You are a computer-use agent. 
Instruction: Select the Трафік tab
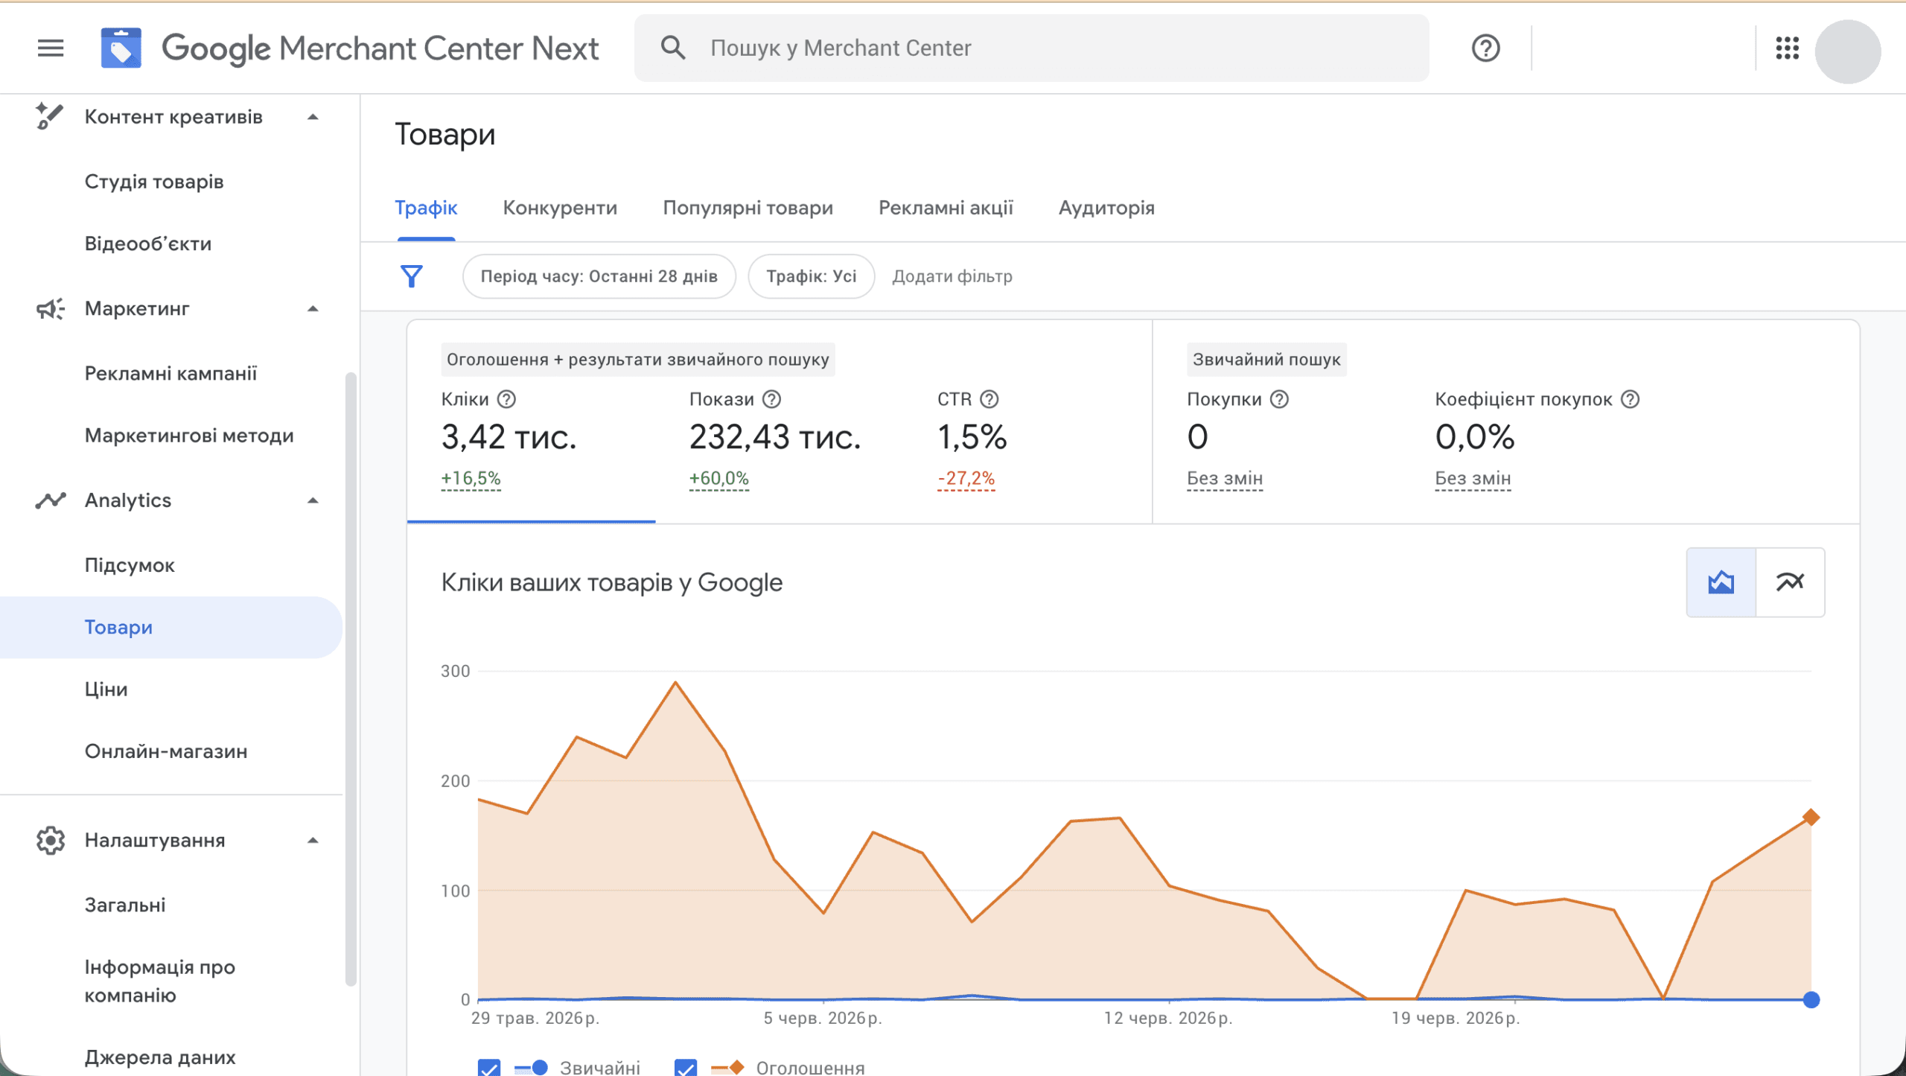(x=426, y=208)
